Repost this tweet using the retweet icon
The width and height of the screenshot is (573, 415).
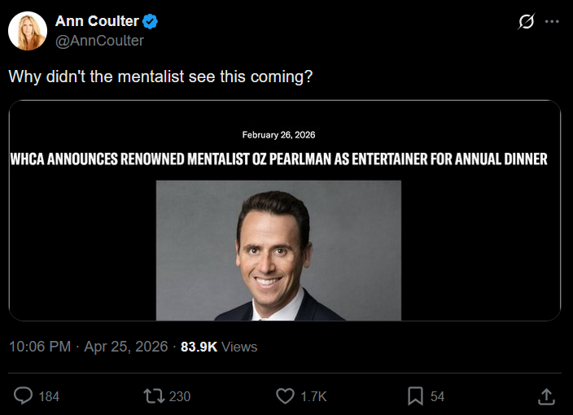[x=153, y=395]
